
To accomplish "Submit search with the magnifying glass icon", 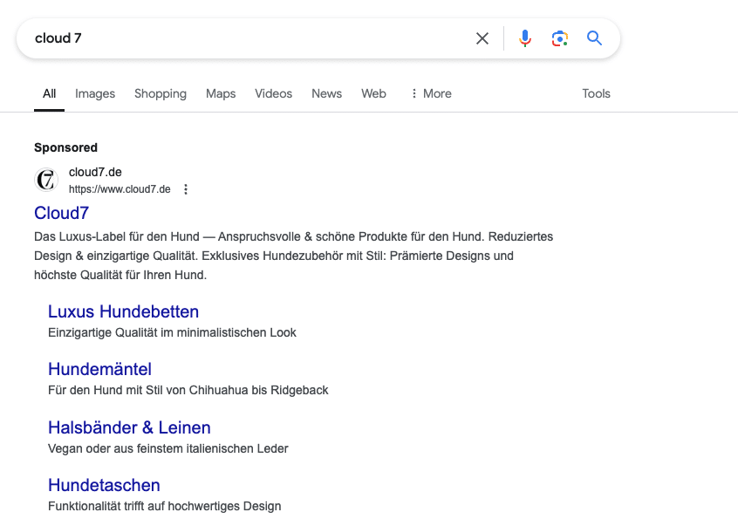I will click(x=594, y=38).
